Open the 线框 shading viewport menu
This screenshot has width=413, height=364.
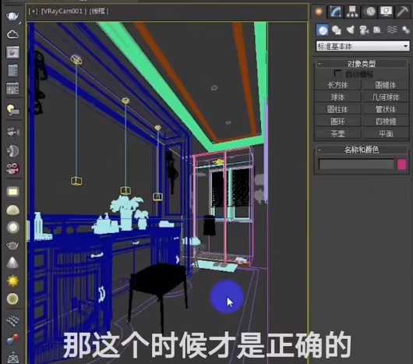pyautogui.click(x=99, y=11)
